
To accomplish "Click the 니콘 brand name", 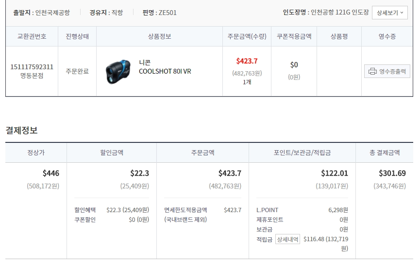I will tap(145, 62).
